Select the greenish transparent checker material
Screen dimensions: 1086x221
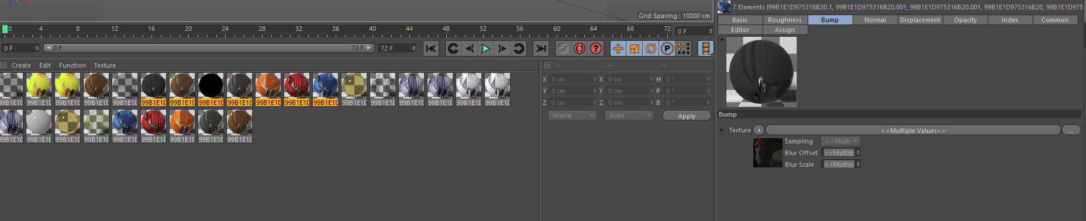click(x=96, y=122)
